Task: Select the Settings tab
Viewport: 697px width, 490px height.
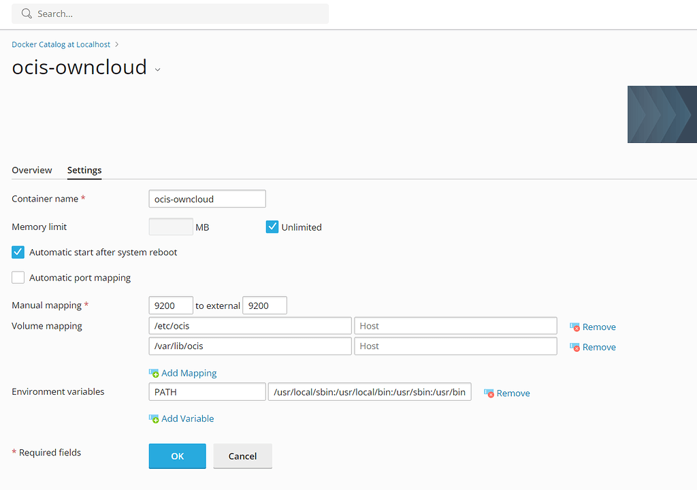Action: tap(84, 170)
